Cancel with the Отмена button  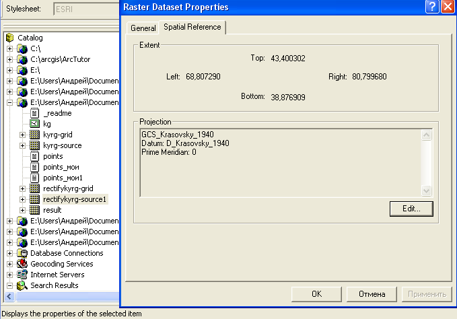tap(372, 294)
